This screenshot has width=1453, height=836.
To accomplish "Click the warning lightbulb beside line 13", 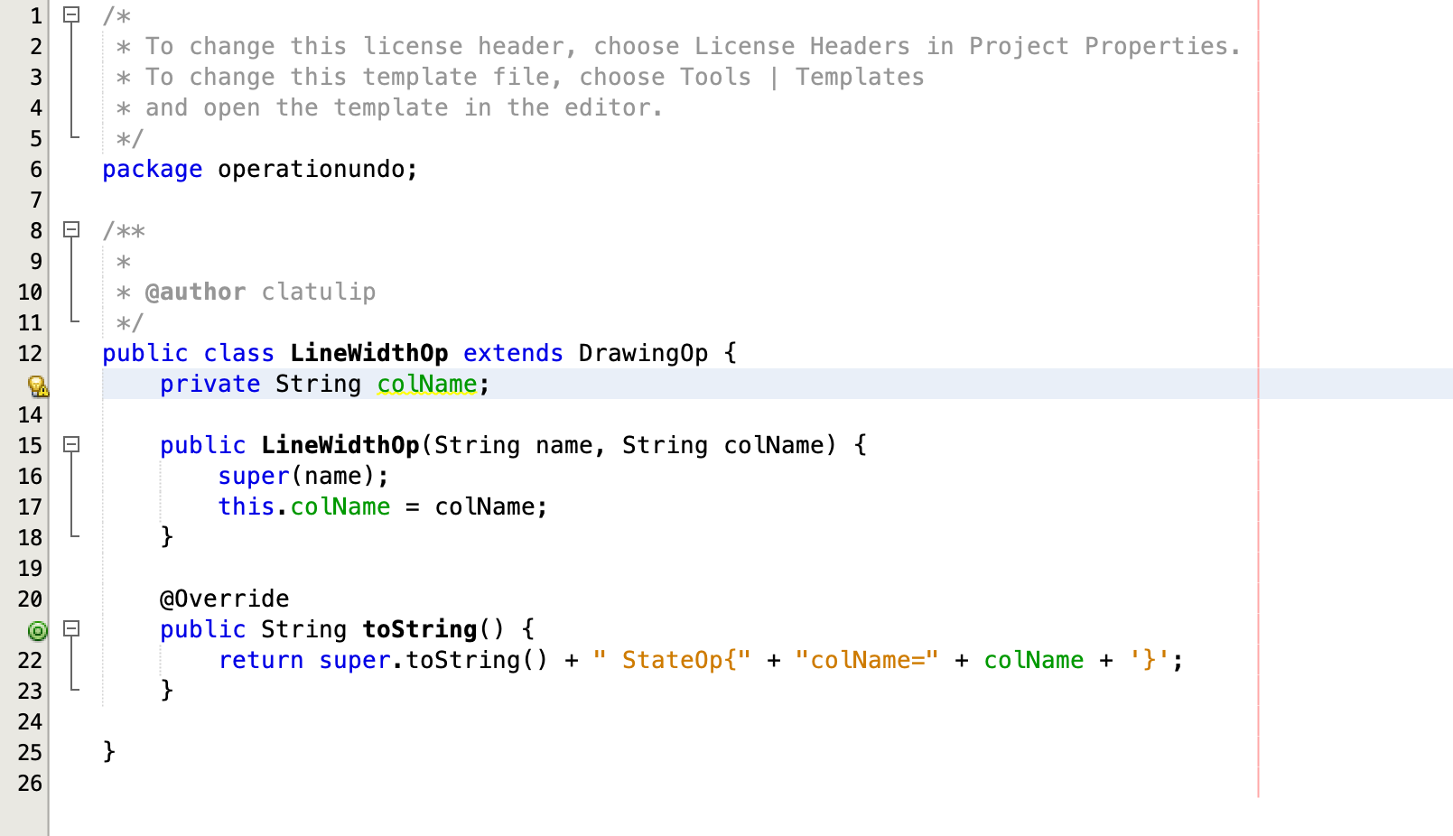I will point(37,386).
